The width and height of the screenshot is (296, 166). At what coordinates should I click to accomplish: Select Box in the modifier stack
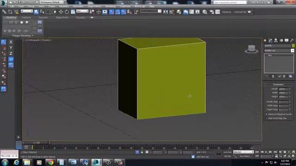(x=270, y=55)
